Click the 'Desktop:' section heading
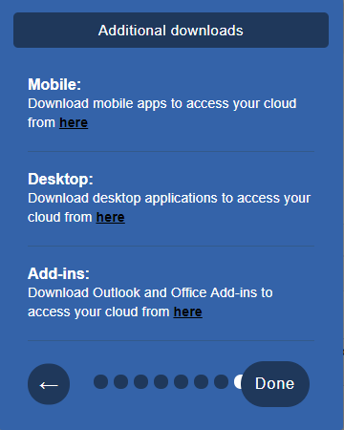This screenshot has height=430, width=344. 60,179
